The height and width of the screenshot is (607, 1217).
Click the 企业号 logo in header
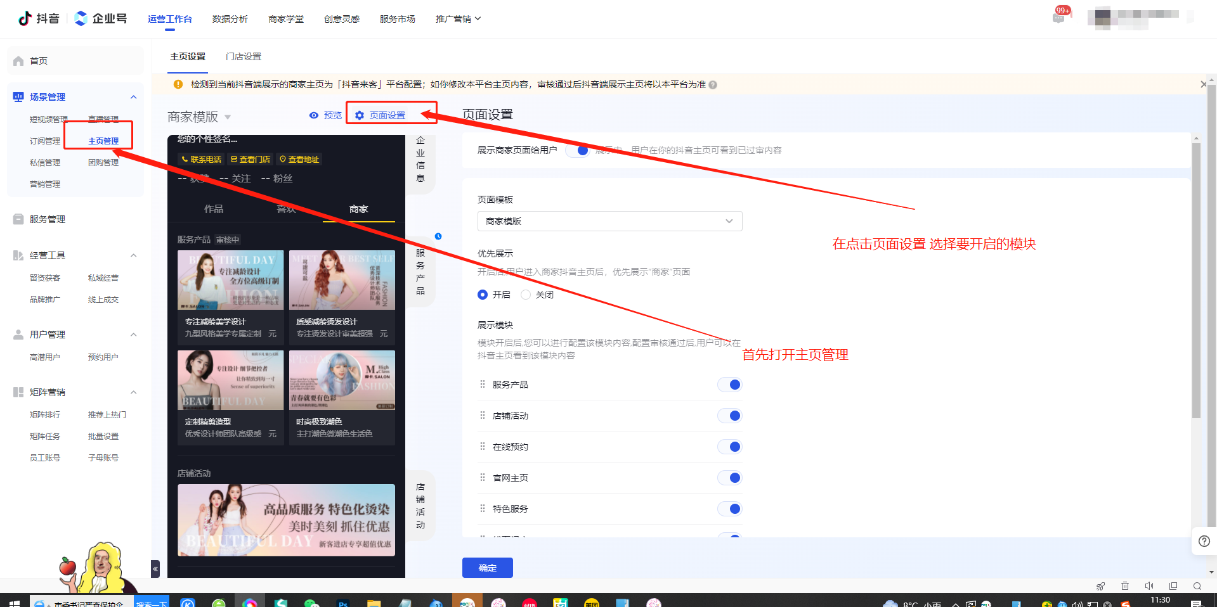100,18
